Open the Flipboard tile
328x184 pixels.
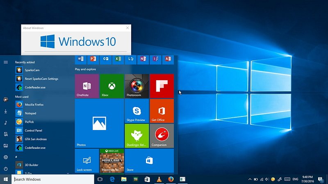click(162, 86)
